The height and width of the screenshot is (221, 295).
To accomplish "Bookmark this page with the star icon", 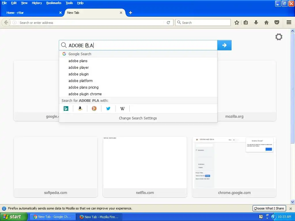I will 237,22.
